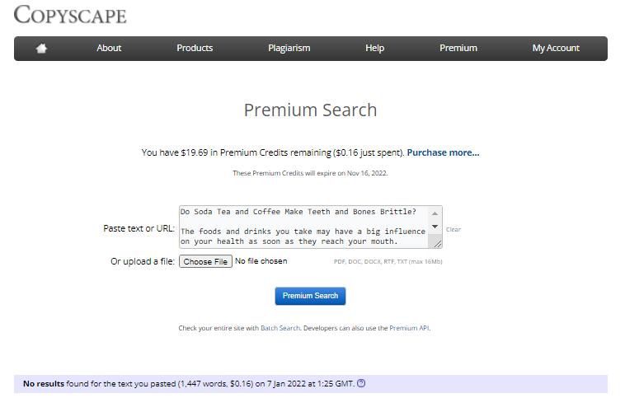Open the About menu
625x398 pixels.
pos(109,49)
